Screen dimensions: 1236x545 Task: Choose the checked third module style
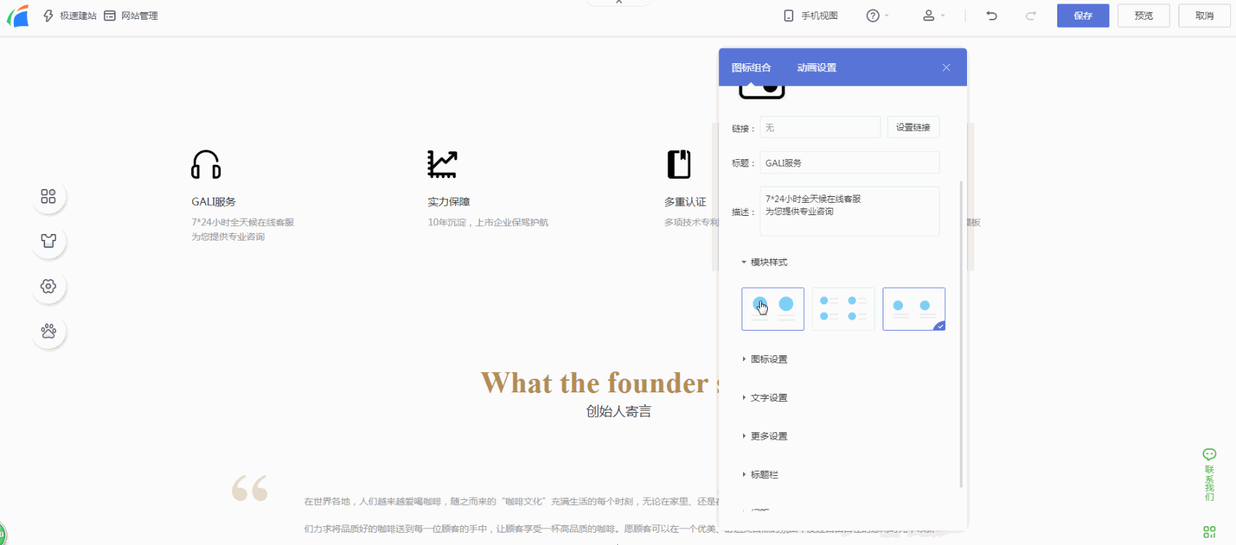point(914,309)
